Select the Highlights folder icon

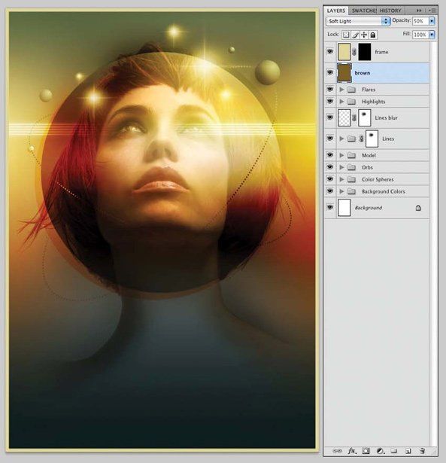[351, 102]
